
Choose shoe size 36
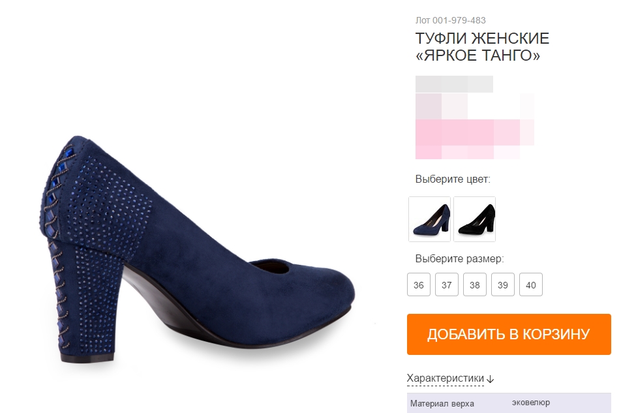click(x=419, y=285)
